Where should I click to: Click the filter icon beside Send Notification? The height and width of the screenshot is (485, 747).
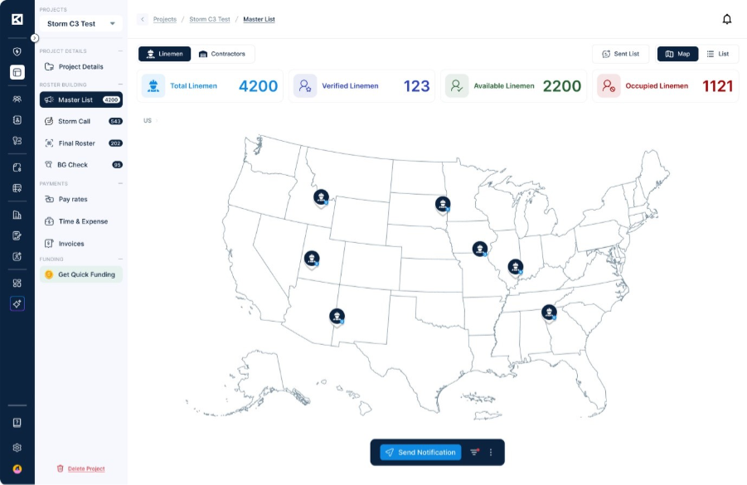473,452
